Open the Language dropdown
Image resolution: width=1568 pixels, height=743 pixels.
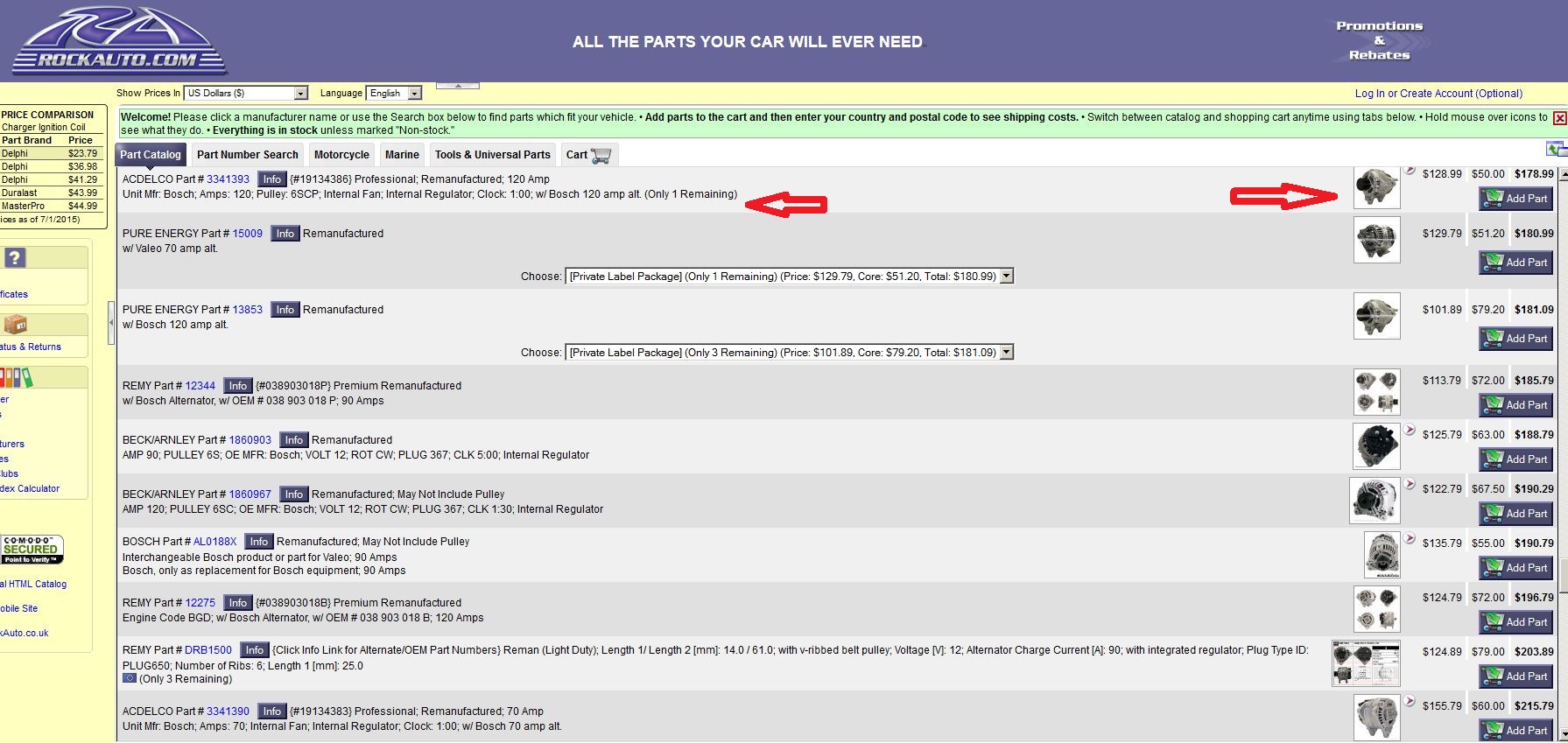[x=394, y=93]
